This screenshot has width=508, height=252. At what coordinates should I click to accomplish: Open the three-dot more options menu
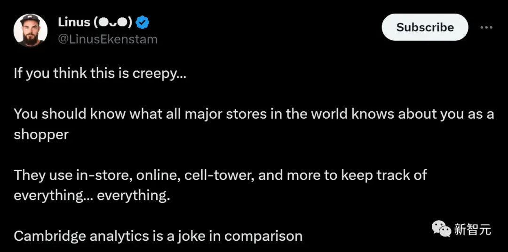tap(486, 27)
